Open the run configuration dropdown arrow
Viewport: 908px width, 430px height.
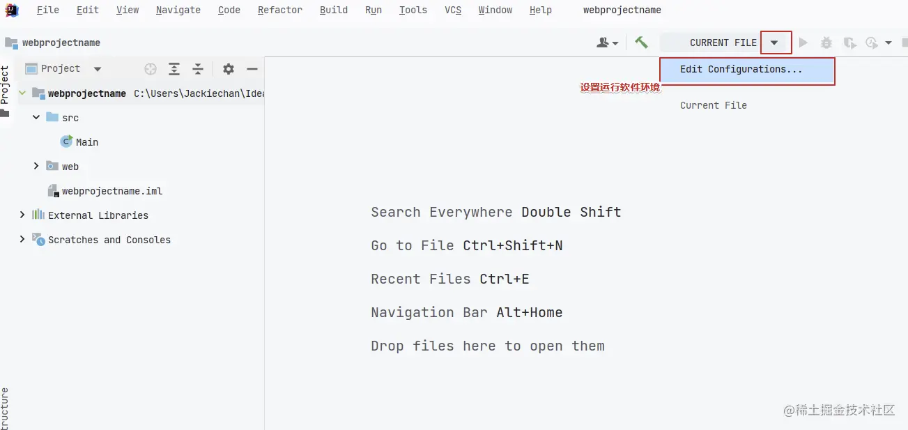pyautogui.click(x=774, y=43)
